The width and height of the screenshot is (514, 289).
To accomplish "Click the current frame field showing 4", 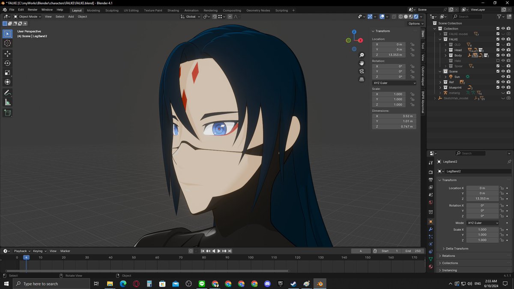I will [361, 251].
